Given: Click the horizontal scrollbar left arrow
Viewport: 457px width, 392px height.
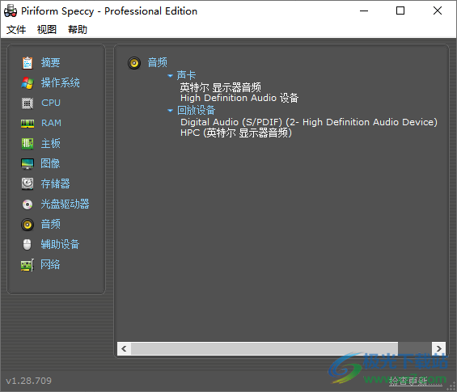Looking at the screenshot, I should [x=125, y=348].
